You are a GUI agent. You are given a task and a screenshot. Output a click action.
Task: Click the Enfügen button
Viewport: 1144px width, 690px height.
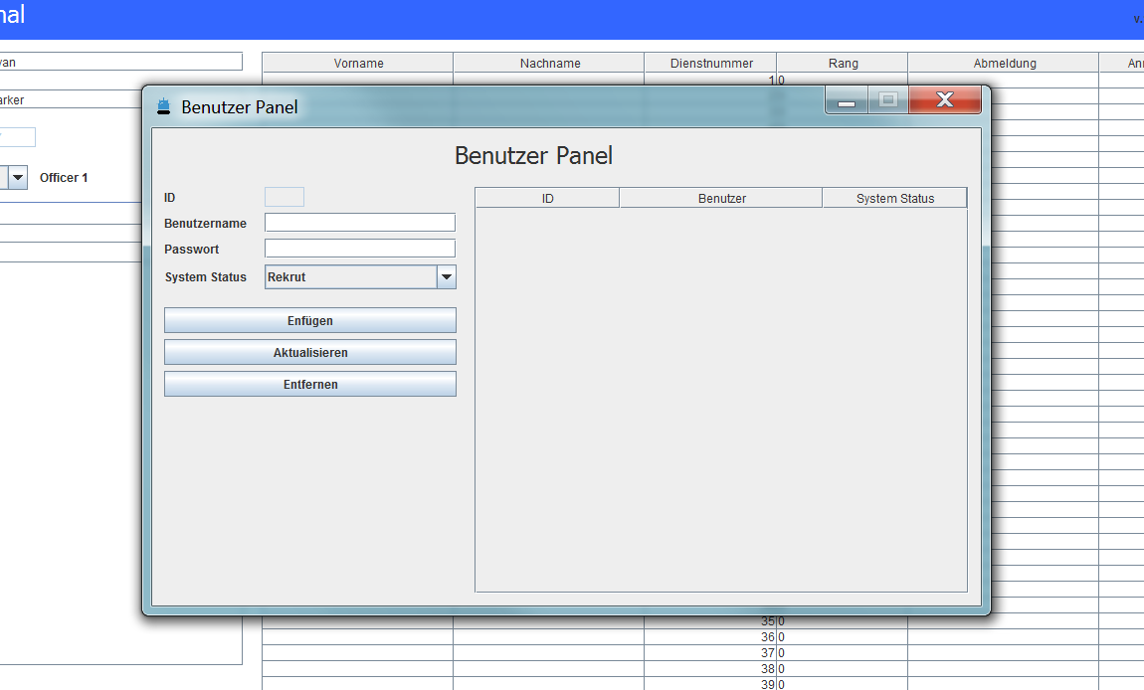point(310,320)
